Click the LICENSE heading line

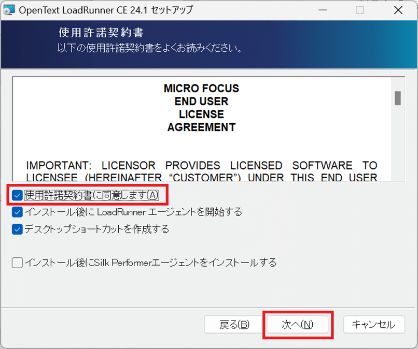click(x=202, y=114)
